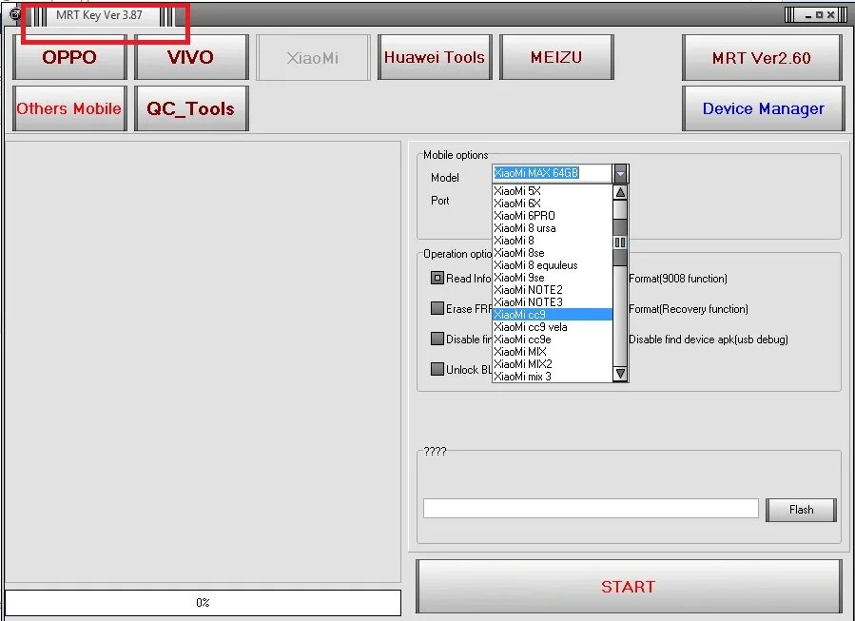Select the VIVO brand tab
This screenshot has width=855, height=621.
click(191, 57)
